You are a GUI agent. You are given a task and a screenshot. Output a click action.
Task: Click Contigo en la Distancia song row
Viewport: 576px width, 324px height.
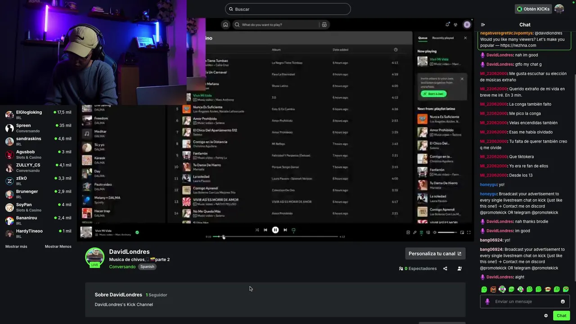[x=288, y=144]
